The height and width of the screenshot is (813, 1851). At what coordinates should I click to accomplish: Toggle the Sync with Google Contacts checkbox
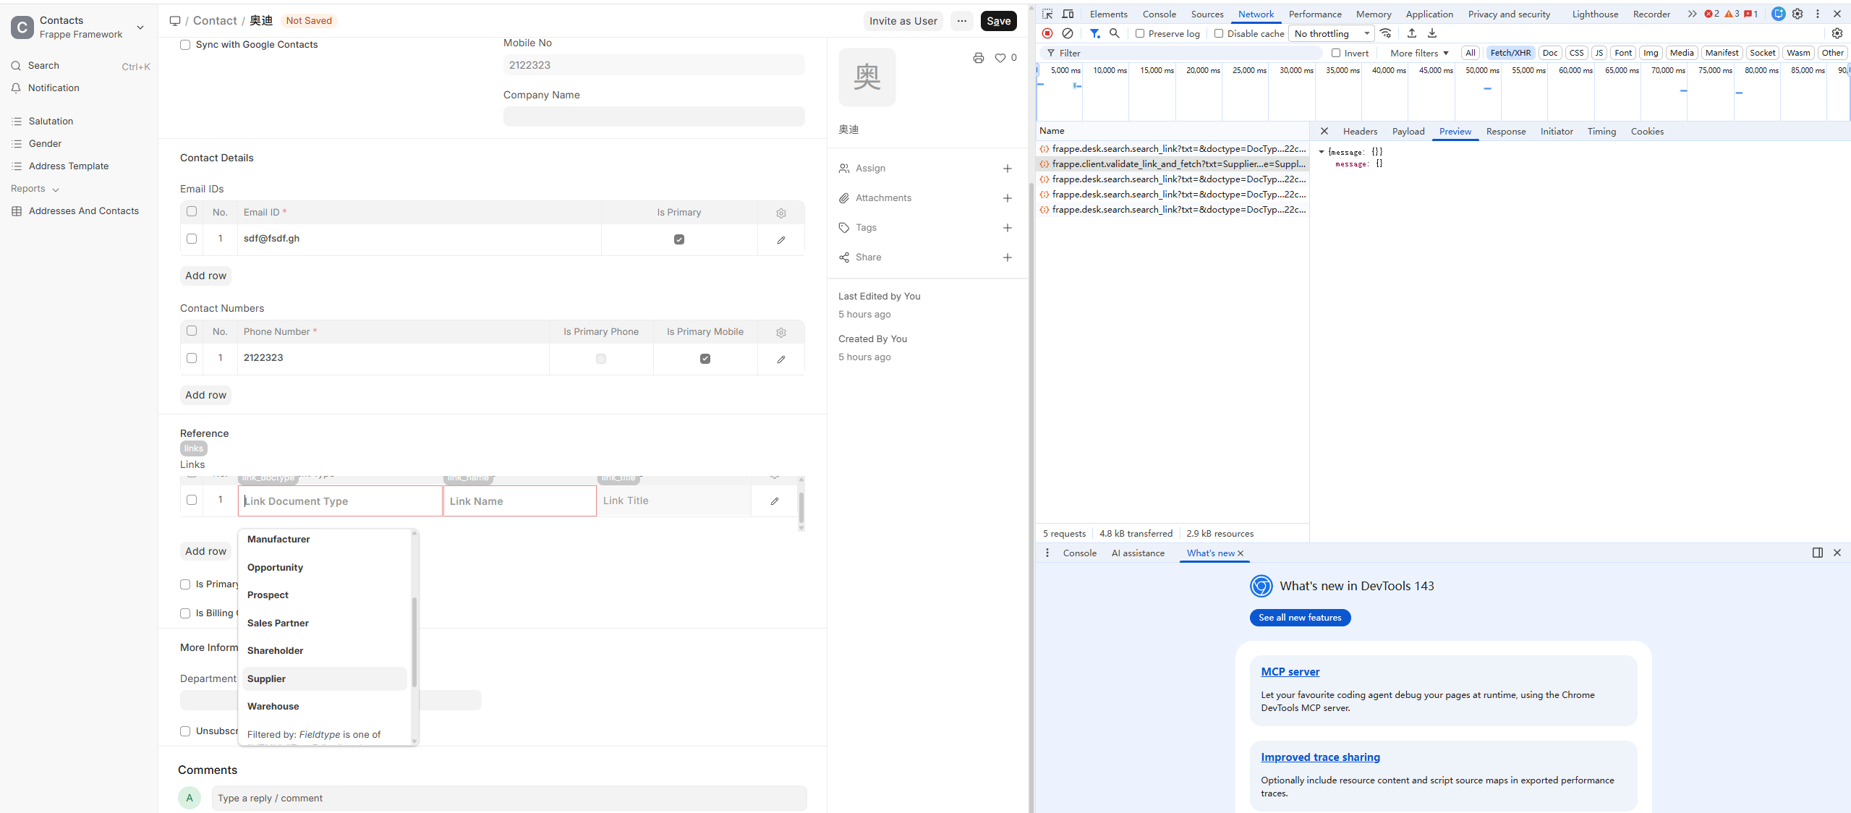(185, 45)
